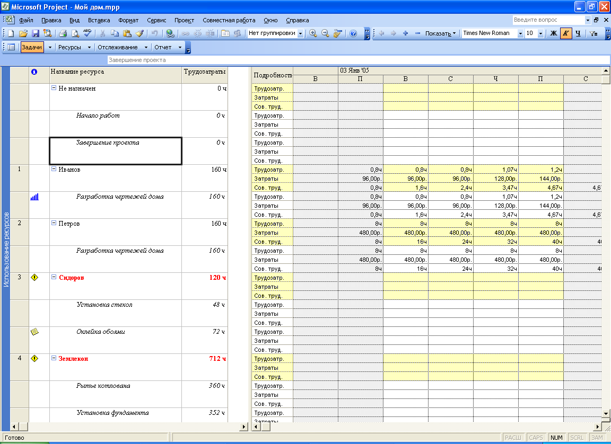
Task: Toggle the Project Guide panel icon
Action: click(x=11, y=47)
